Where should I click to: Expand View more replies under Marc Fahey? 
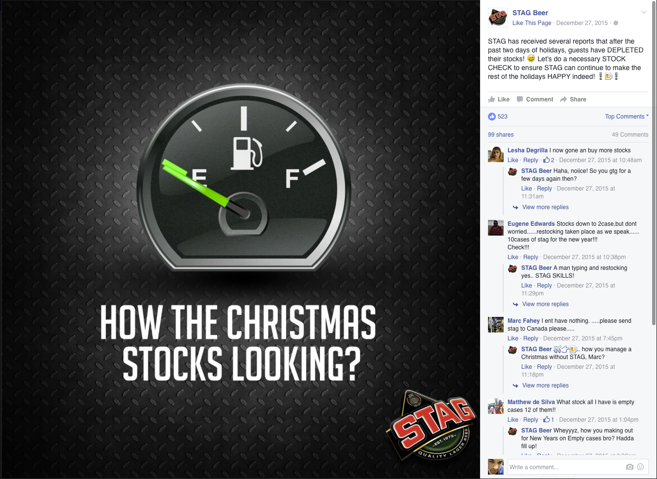coord(545,385)
